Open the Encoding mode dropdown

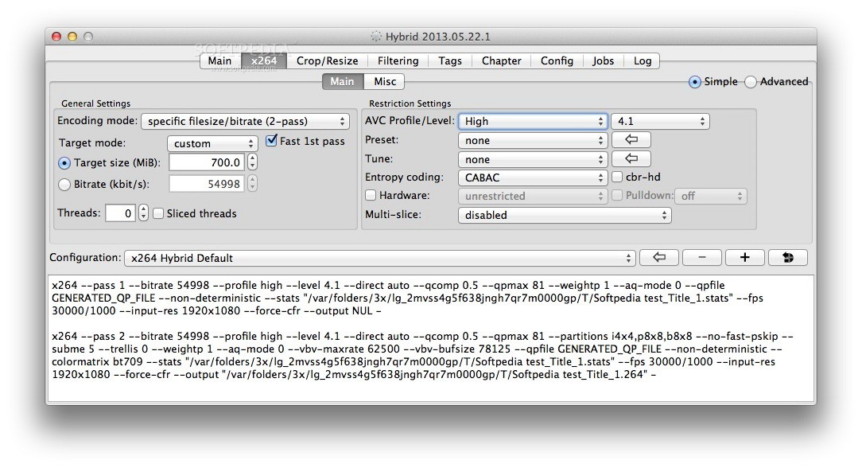[245, 121]
